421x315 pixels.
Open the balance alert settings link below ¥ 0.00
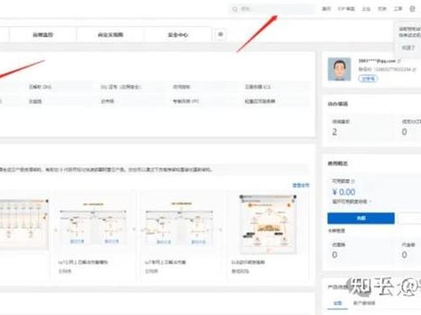[x=352, y=202]
